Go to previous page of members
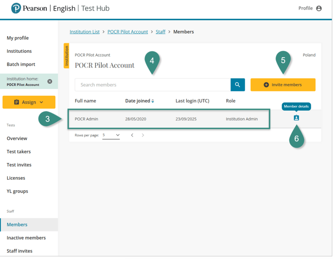This screenshot has height=259, width=333. (132, 135)
